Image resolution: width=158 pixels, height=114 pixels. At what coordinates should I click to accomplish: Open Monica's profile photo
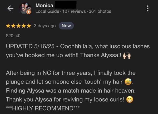25,8
